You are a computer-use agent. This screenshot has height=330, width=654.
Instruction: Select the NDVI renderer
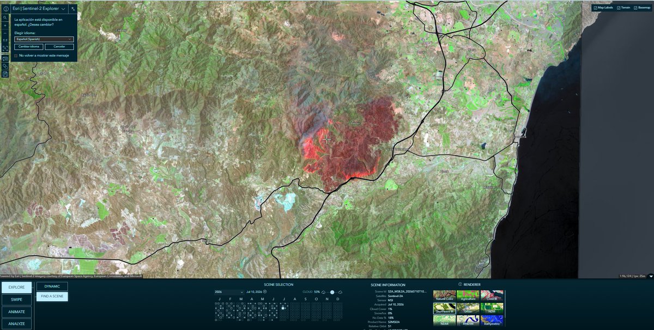click(x=492, y=309)
